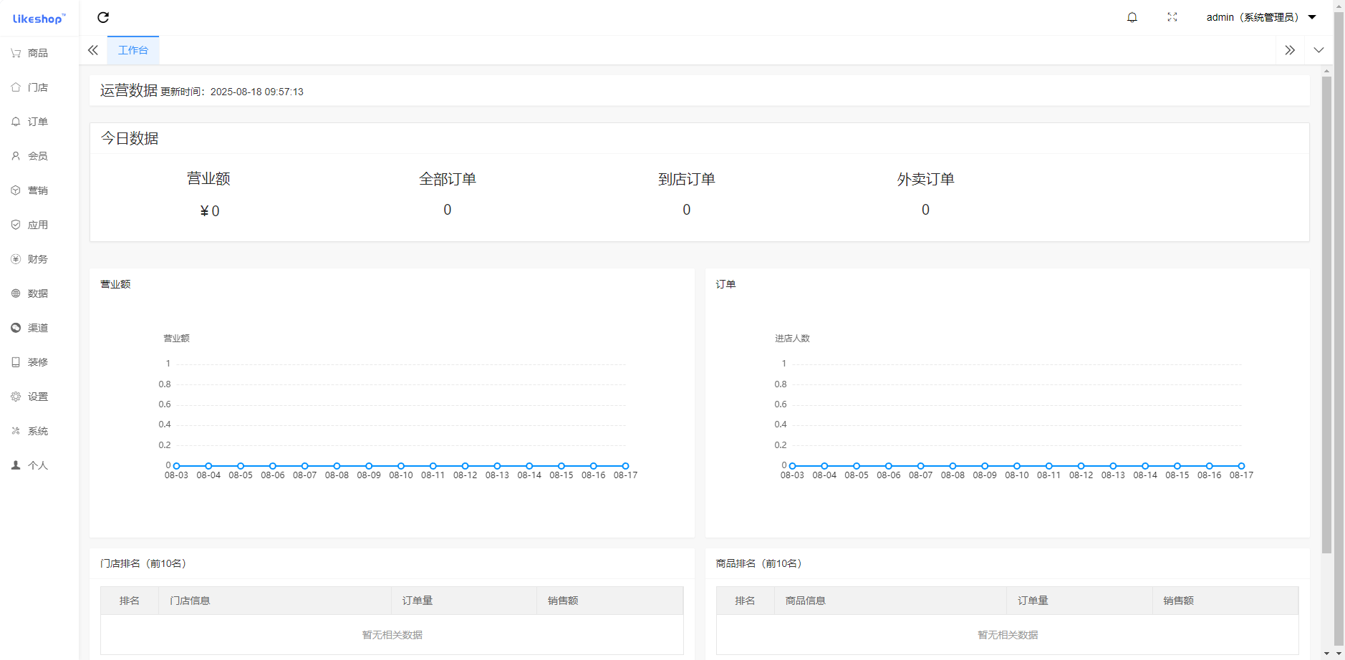Open the 财务 finance menu
Viewport: 1345px width, 660px height.
(30, 259)
